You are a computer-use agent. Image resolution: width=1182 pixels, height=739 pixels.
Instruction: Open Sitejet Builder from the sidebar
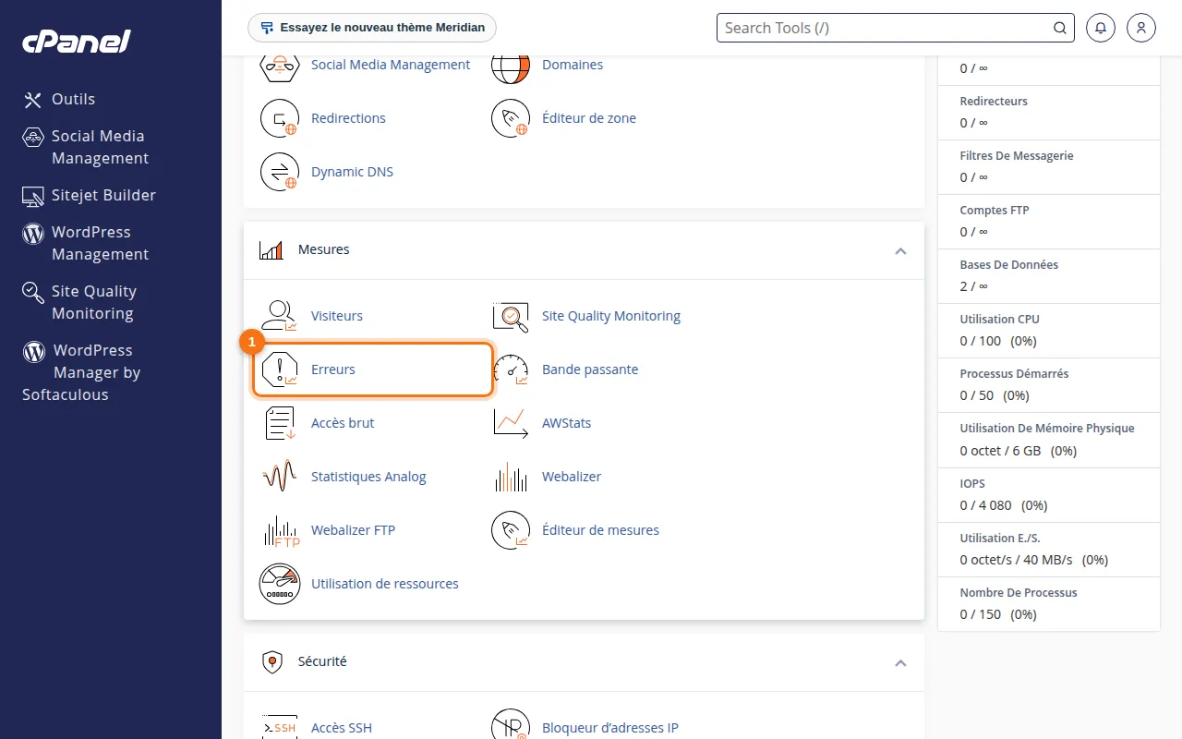pos(103,195)
